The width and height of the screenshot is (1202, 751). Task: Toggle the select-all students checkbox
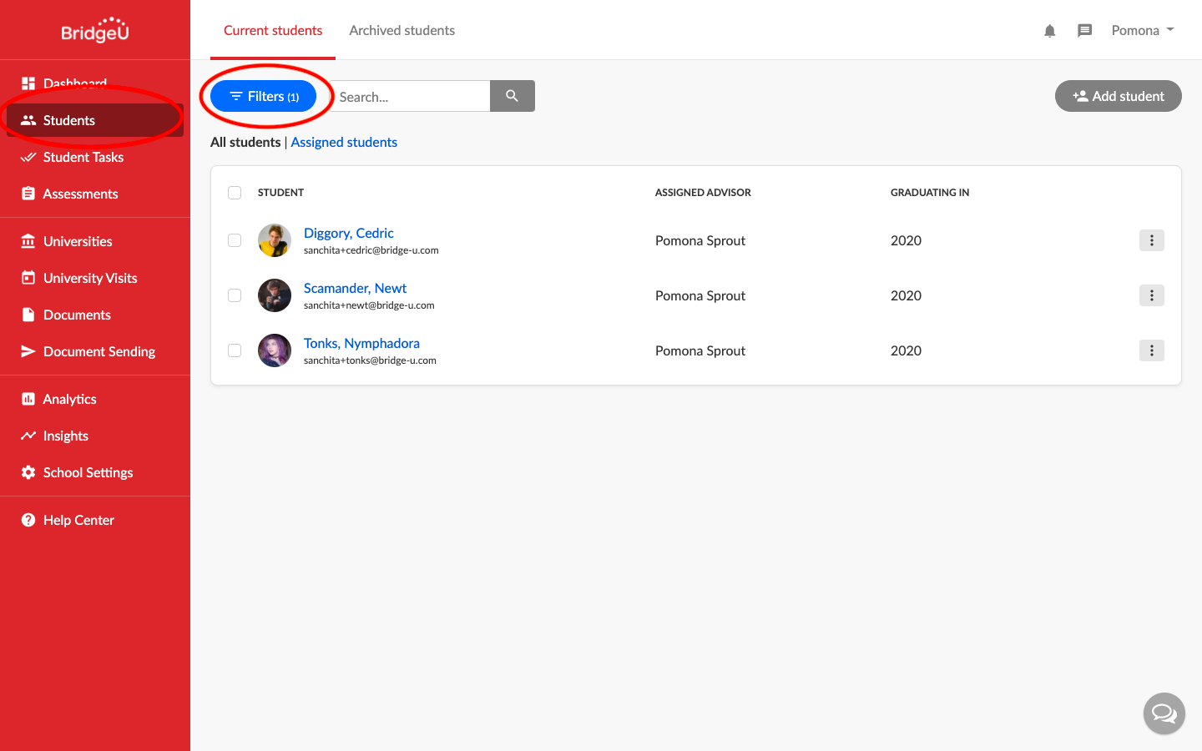pyautogui.click(x=235, y=193)
